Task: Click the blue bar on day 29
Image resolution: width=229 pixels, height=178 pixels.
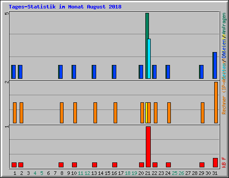Action: pos(202,72)
